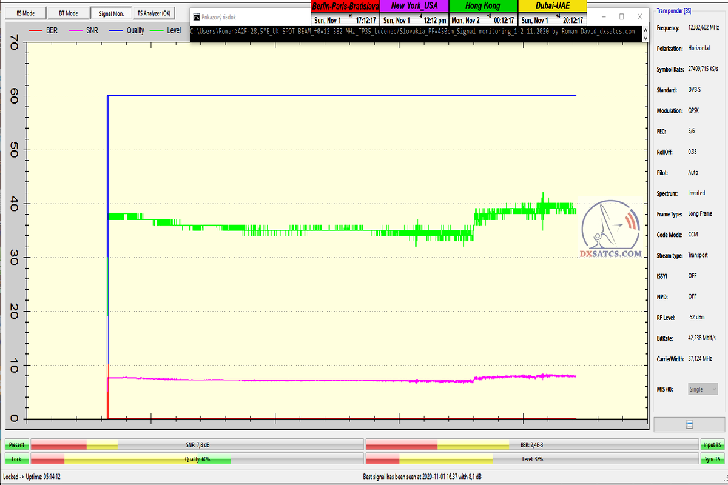Maximize the command prompt window
The height and width of the screenshot is (485, 728).
click(x=621, y=17)
